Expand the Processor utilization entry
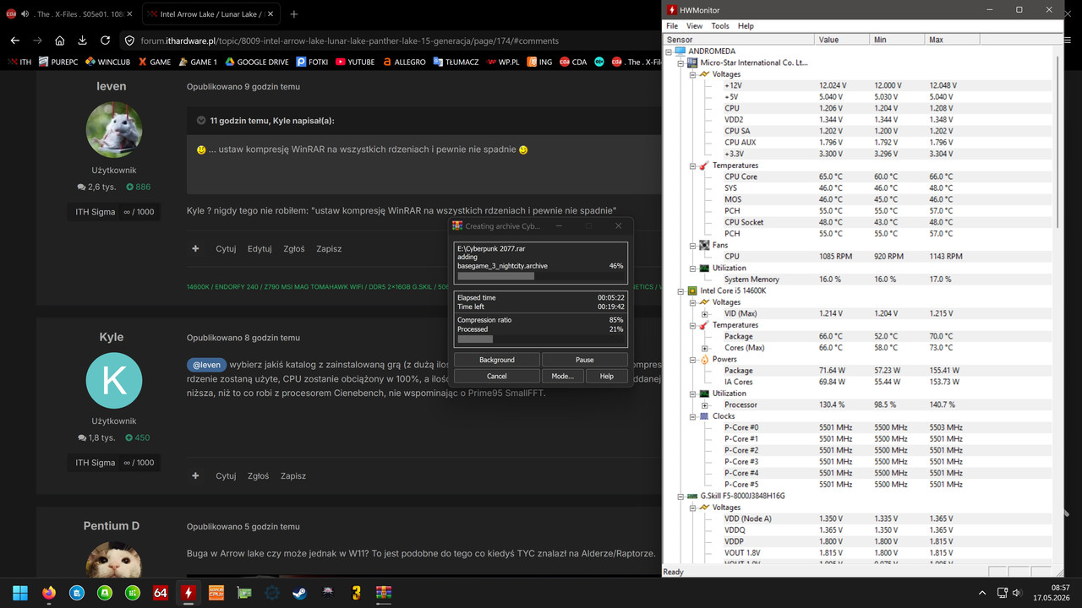1082x608 pixels. click(705, 404)
